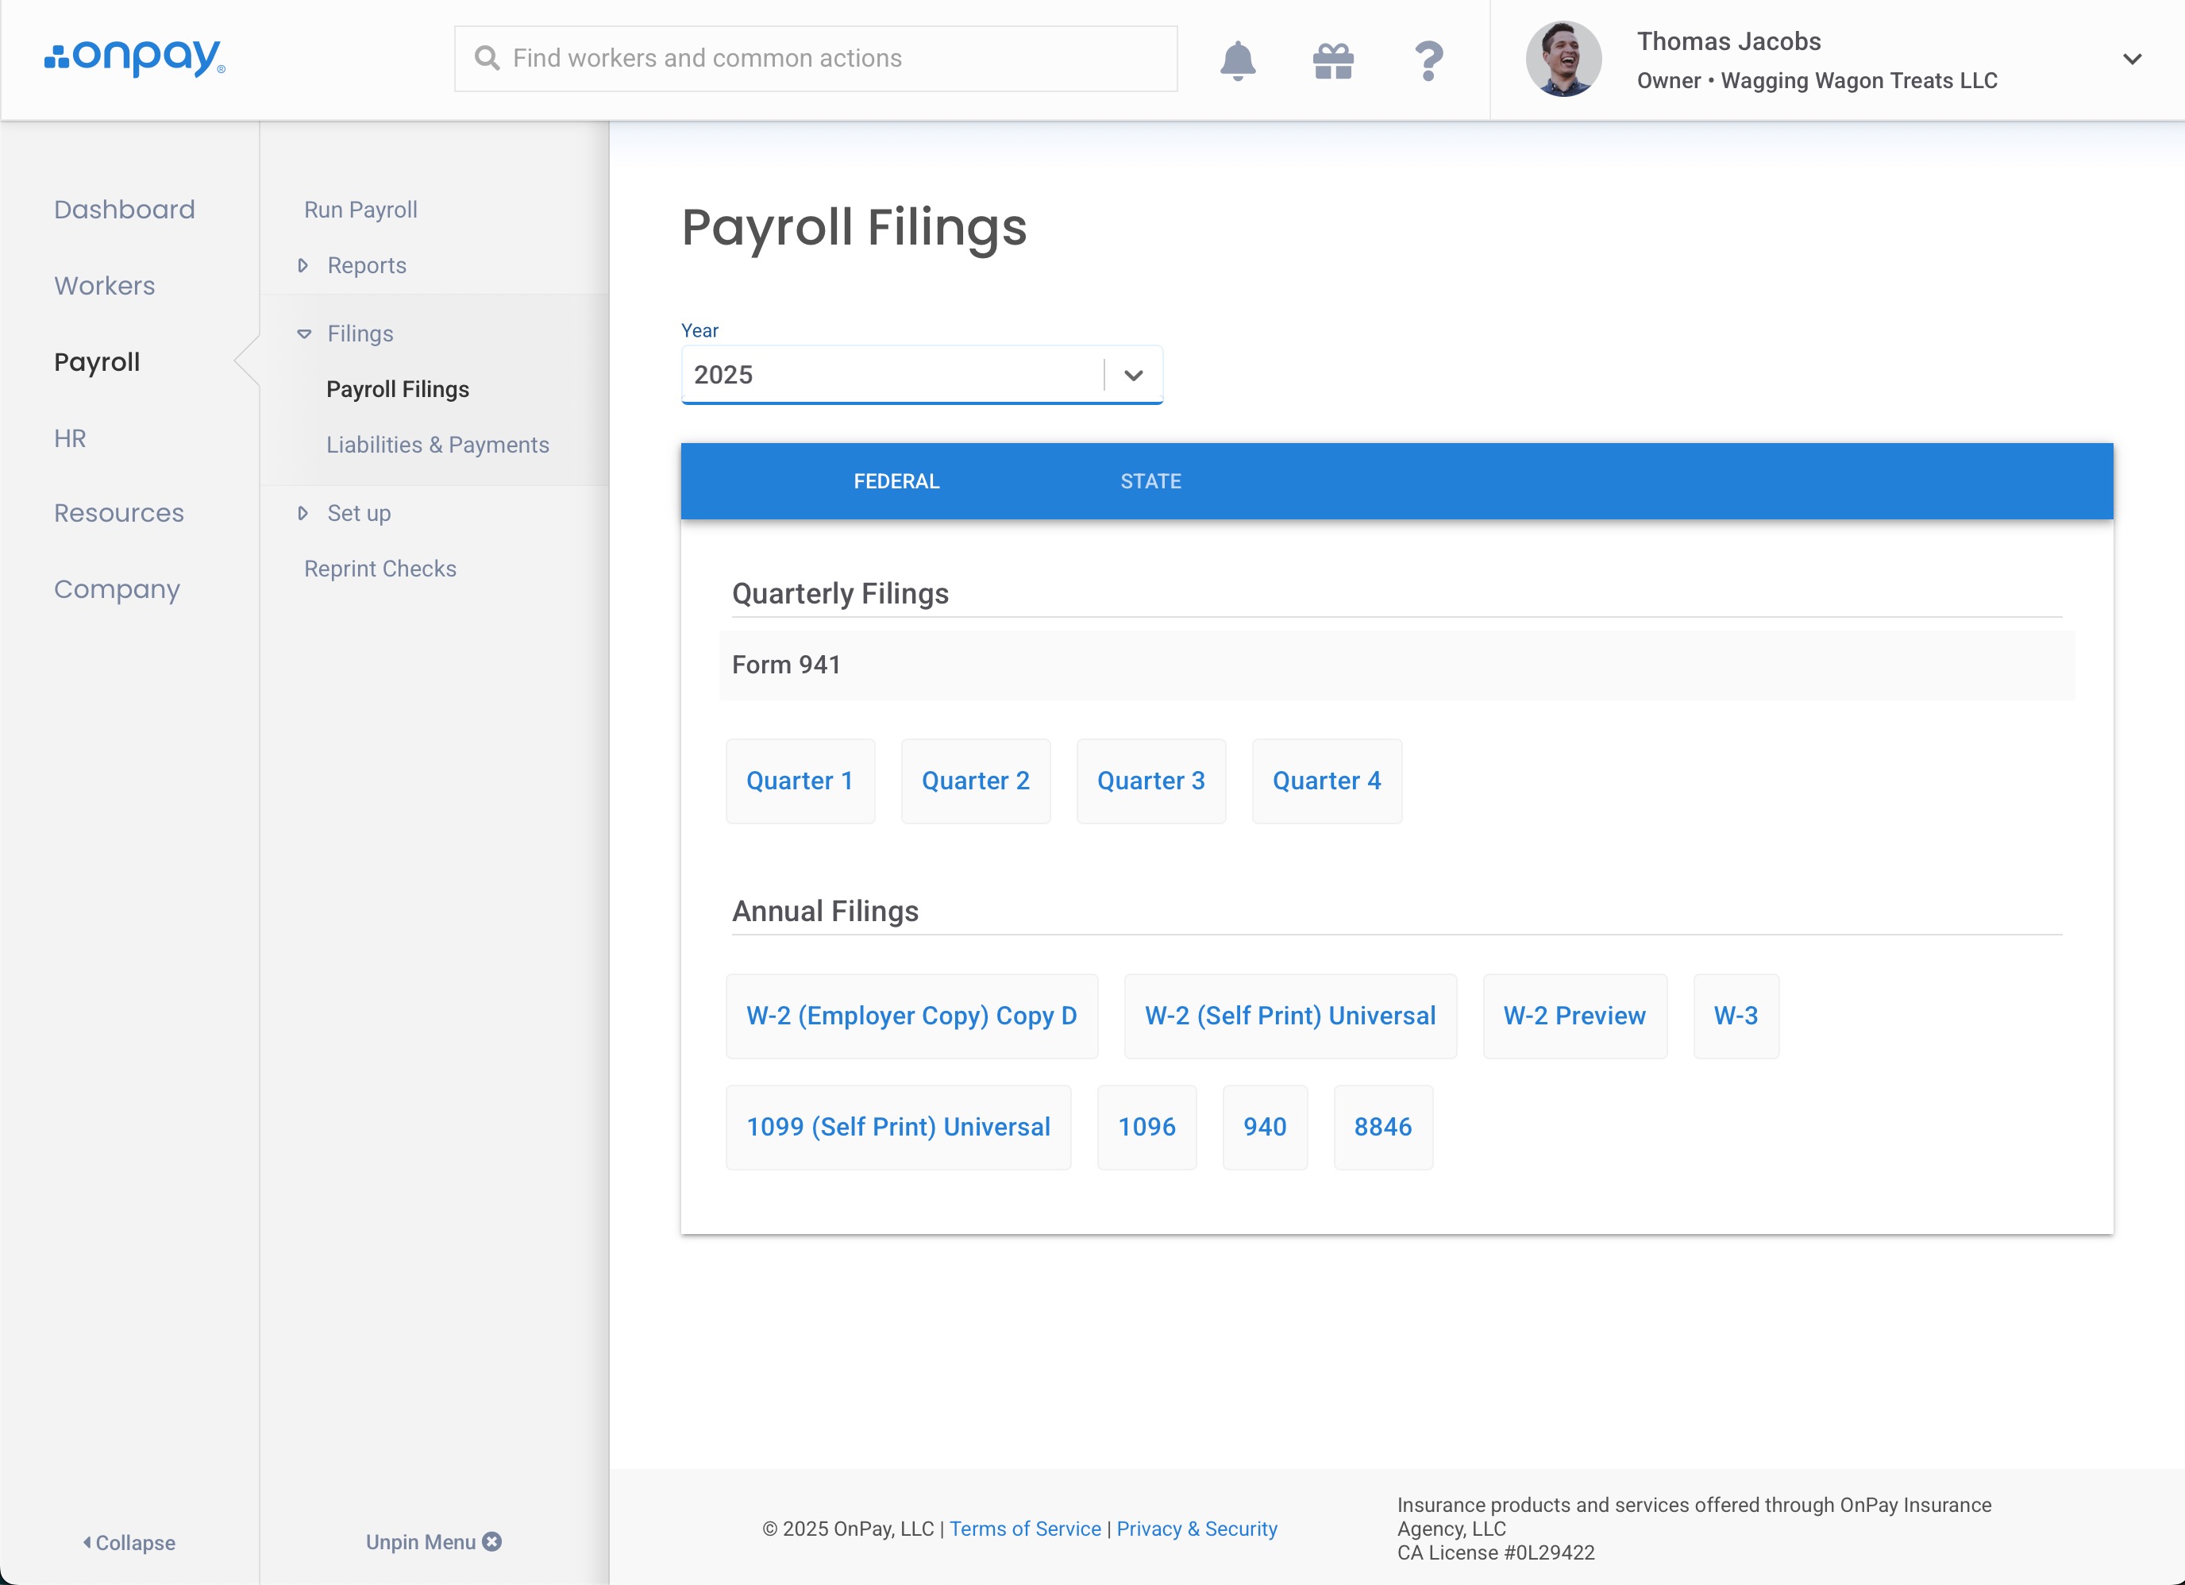Click the search magnifier icon
Screen dimensions: 2185x1585
(x=487, y=59)
